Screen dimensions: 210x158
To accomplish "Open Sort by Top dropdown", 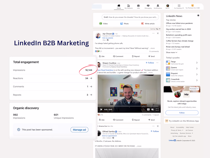I will tap(155, 29).
